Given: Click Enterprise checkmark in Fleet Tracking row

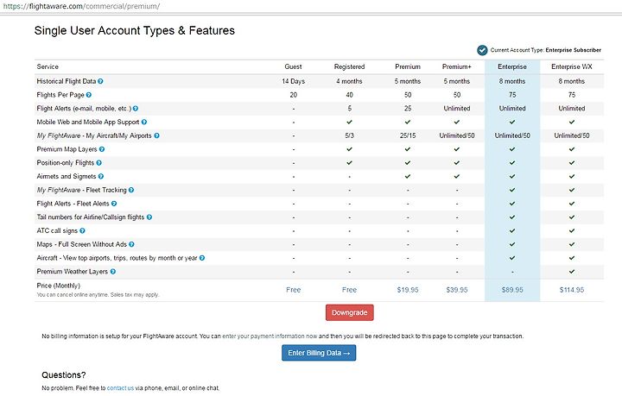Looking at the screenshot, I should pyautogui.click(x=512, y=190).
